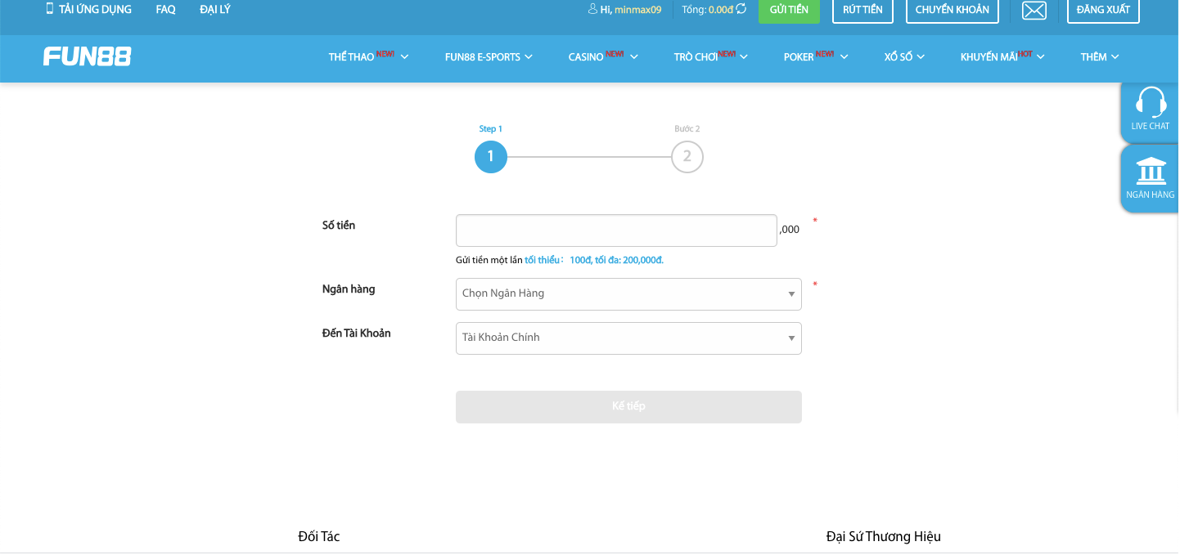This screenshot has height=555, width=1180.
Task: Open the FAQ link
Action: [165, 10]
